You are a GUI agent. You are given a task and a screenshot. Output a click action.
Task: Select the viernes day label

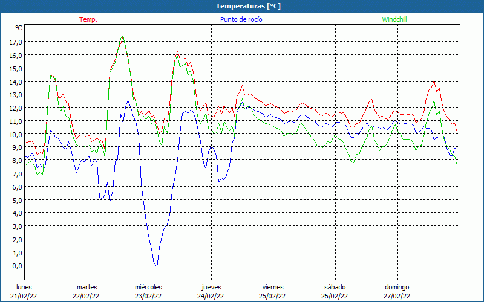[273, 287]
